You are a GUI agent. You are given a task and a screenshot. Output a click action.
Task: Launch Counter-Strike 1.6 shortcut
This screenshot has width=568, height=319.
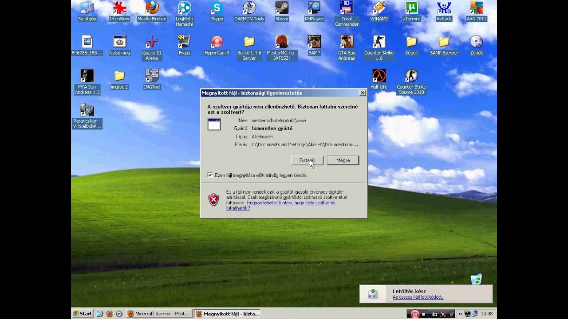pos(379,48)
